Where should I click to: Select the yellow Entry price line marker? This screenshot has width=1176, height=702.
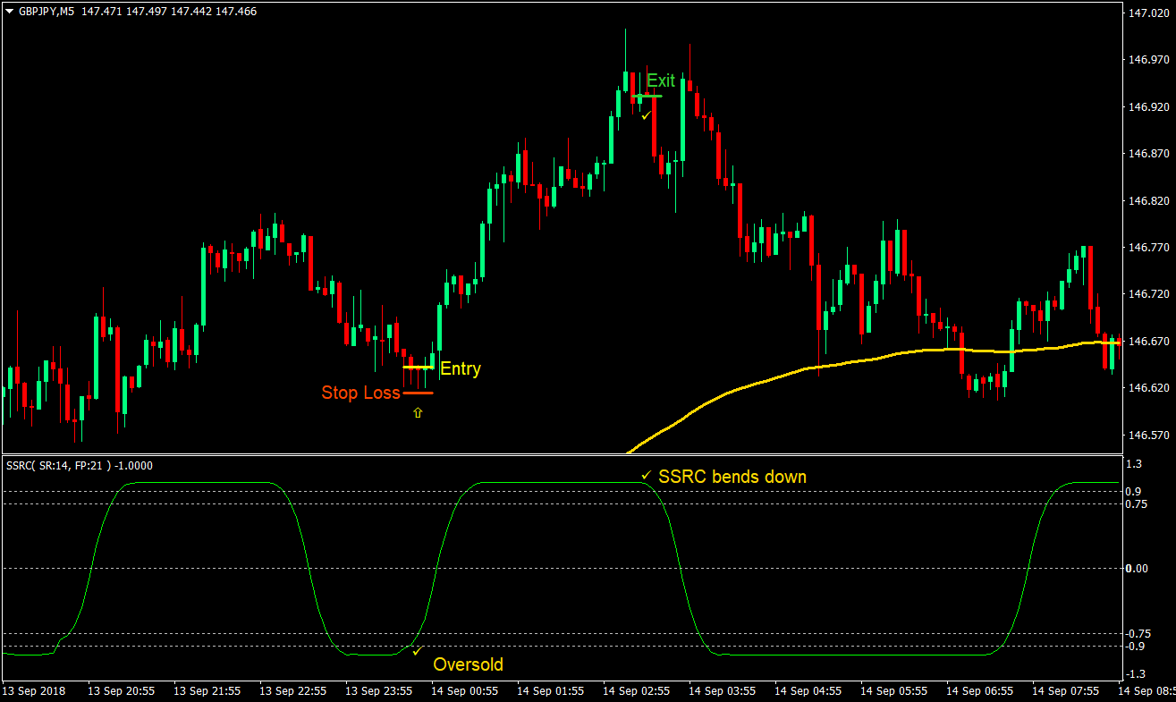pos(418,367)
